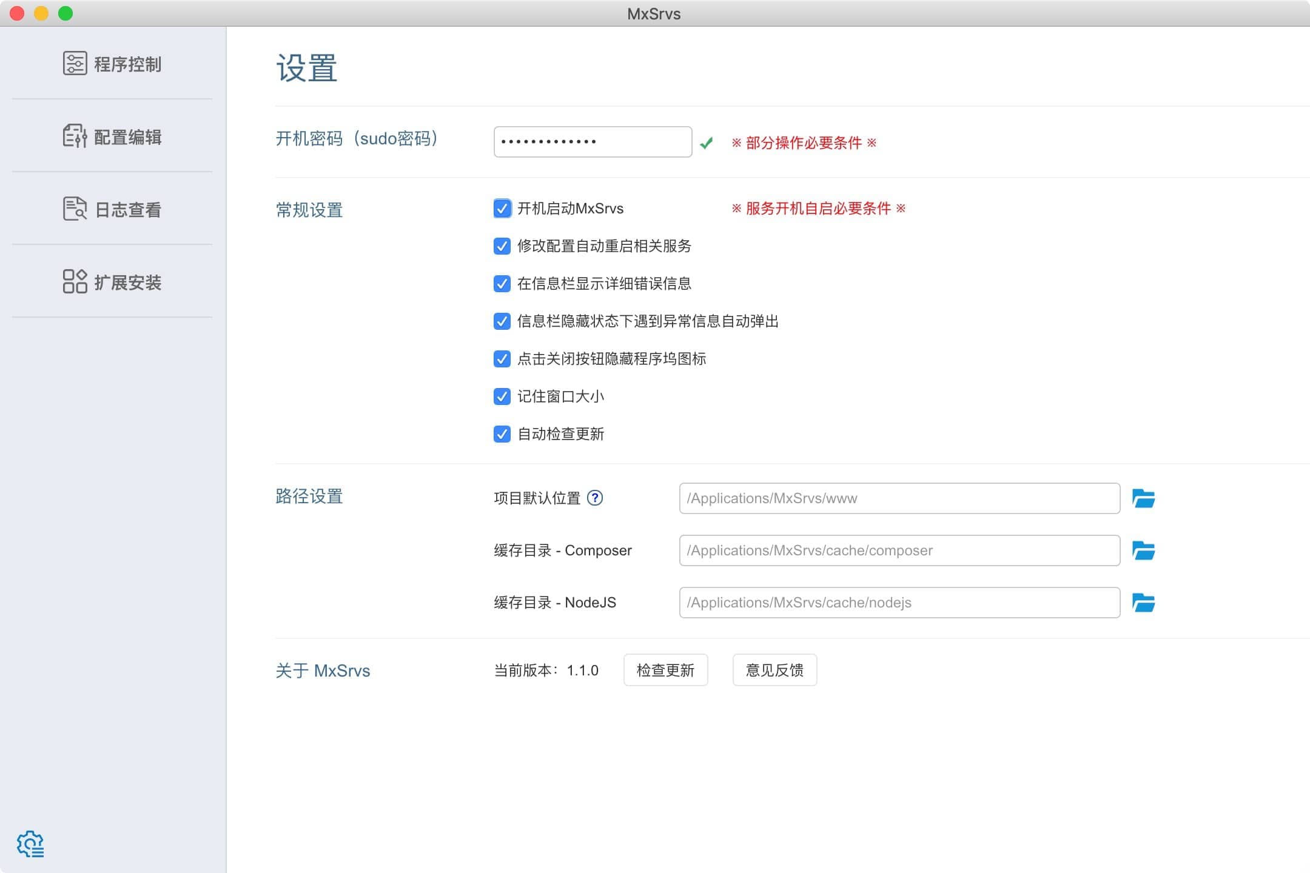
Task: Toggle 在信息栏显示详细错误信息
Action: tap(502, 284)
